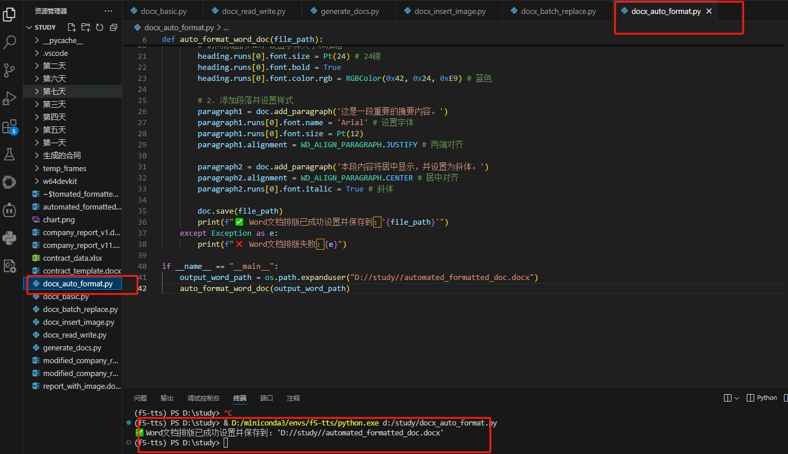This screenshot has height=454, width=788.
Task: Collapse the STUDY root folder
Action: click(41, 27)
